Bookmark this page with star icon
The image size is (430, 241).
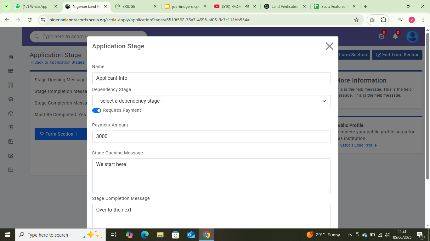356,20
